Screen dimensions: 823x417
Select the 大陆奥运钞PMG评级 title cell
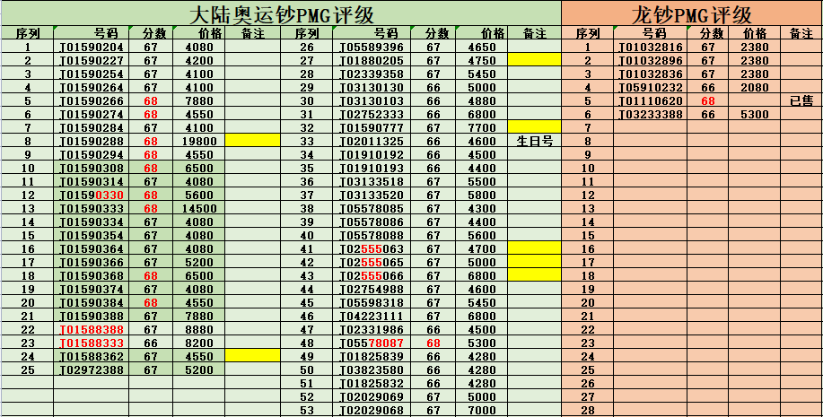[x=281, y=13]
